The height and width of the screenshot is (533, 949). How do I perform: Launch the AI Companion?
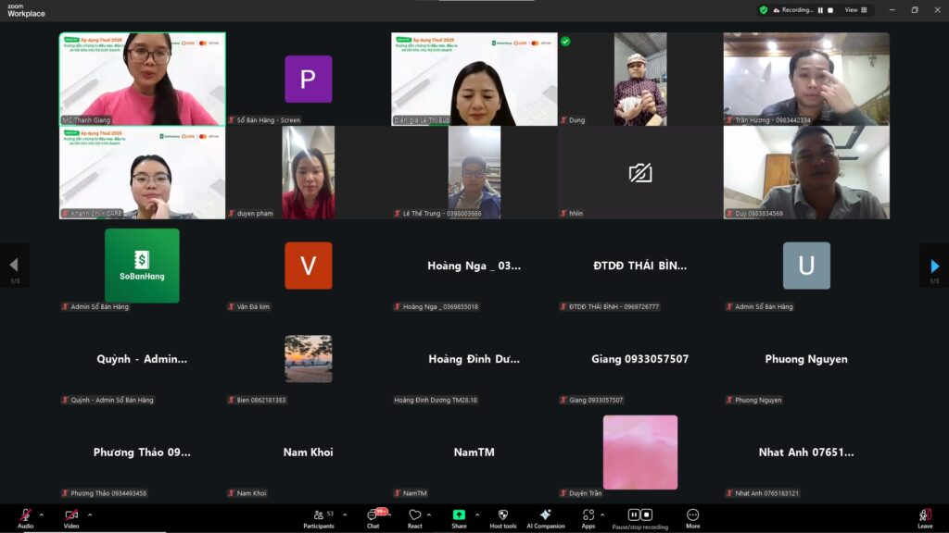546,515
